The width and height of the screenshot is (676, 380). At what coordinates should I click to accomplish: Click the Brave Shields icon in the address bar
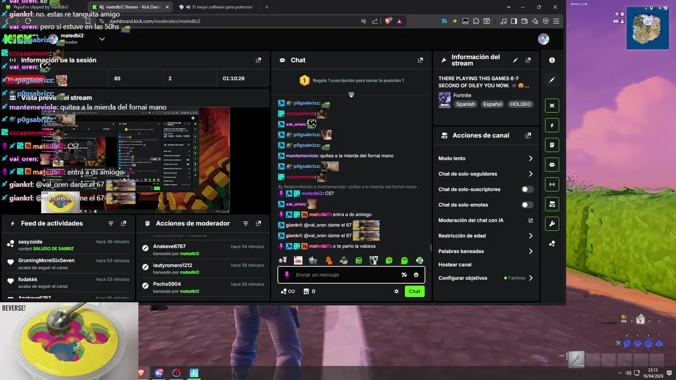coord(388,21)
